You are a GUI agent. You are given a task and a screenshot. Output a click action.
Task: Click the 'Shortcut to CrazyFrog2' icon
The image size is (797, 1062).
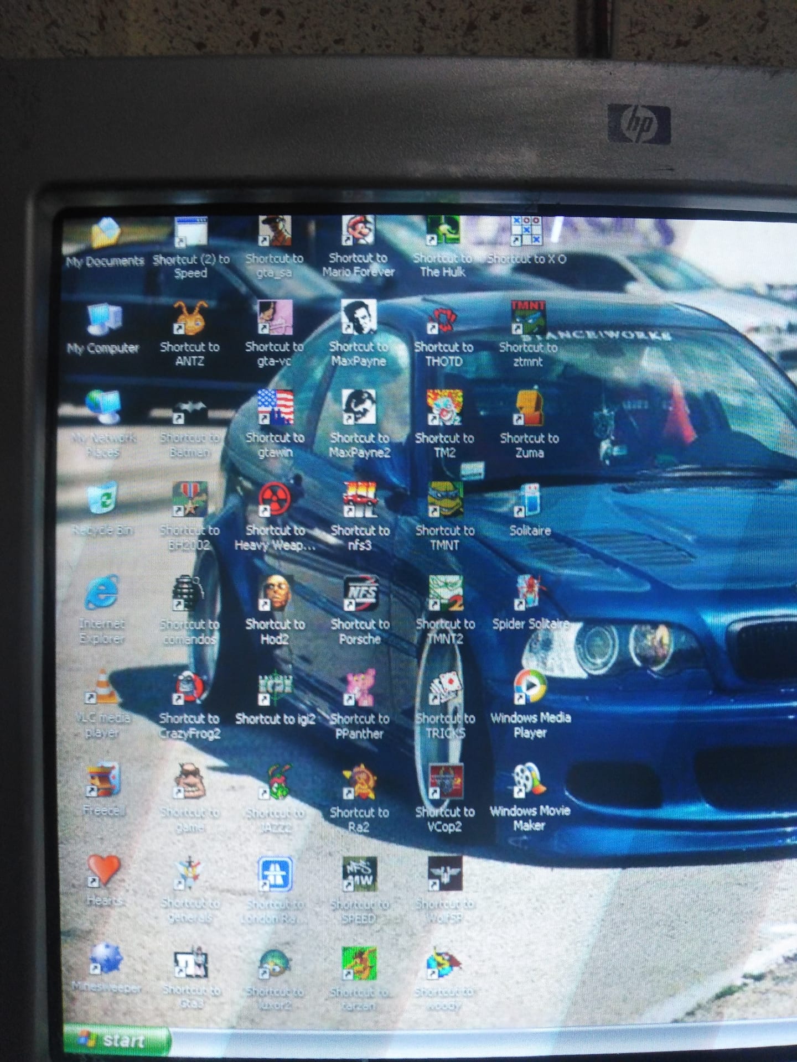190,688
